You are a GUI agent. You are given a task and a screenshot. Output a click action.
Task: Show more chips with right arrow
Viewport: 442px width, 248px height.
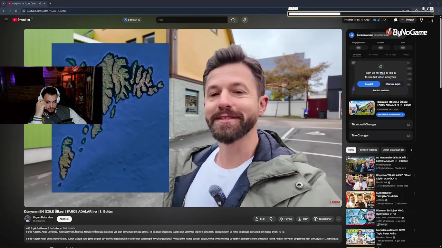point(411,150)
